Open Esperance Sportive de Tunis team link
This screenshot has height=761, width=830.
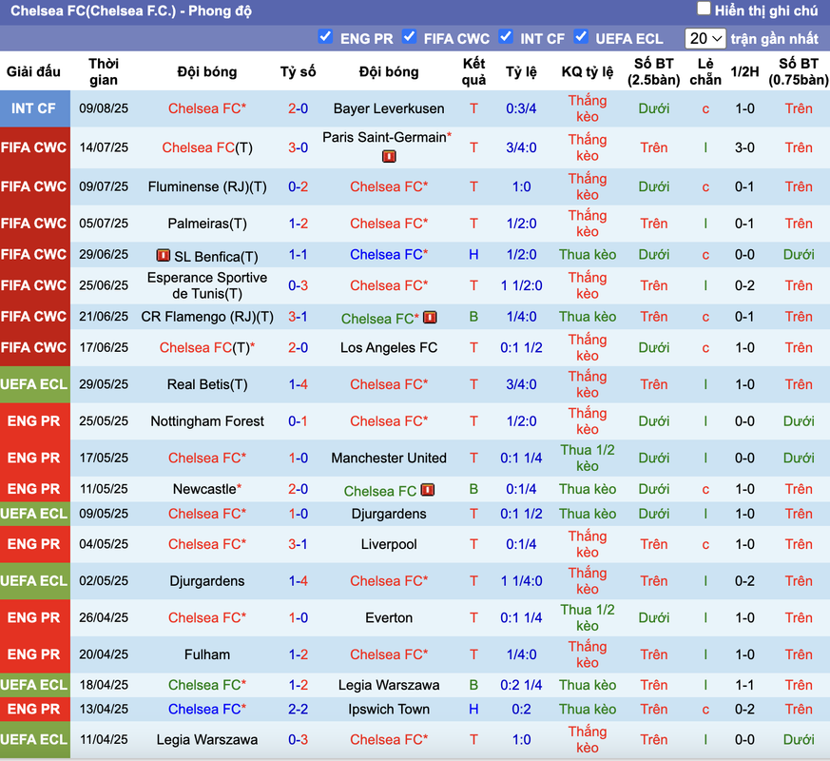(x=207, y=285)
